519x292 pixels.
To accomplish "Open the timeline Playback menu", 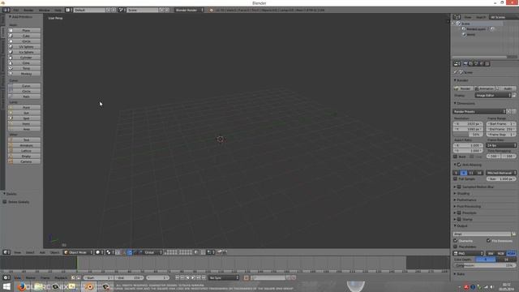I will click(61, 277).
